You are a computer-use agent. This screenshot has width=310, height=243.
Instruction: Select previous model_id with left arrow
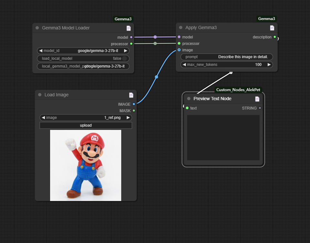(x=41, y=51)
